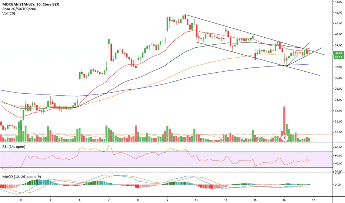Click price axis value 41.00
The image size is (345, 203).
(x=338, y=24)
